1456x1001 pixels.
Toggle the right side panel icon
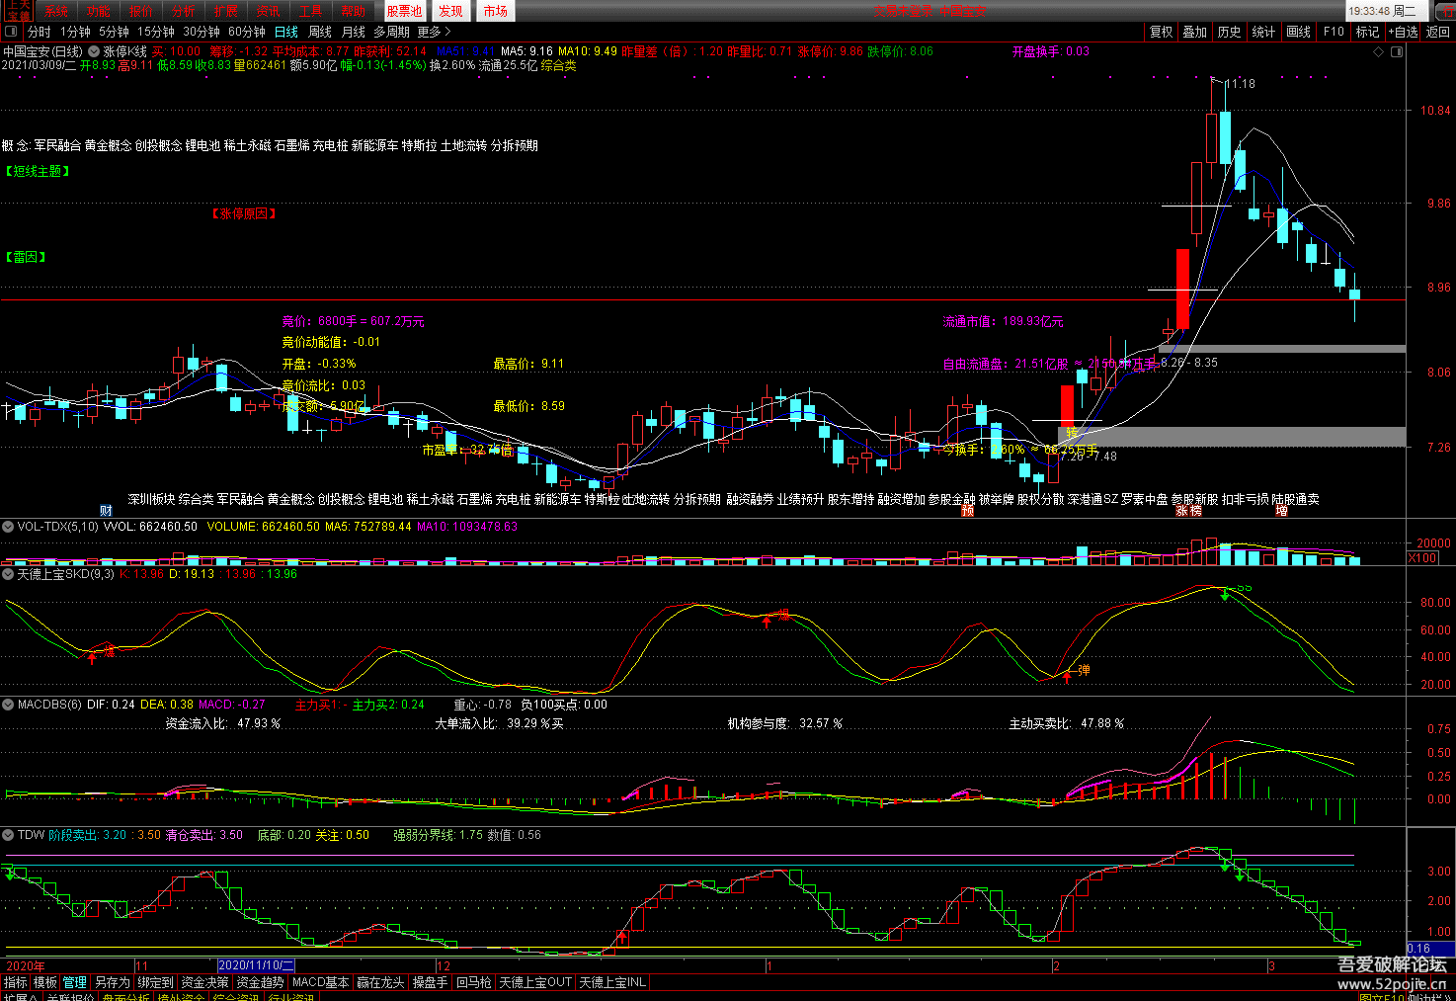[1398, 52]
